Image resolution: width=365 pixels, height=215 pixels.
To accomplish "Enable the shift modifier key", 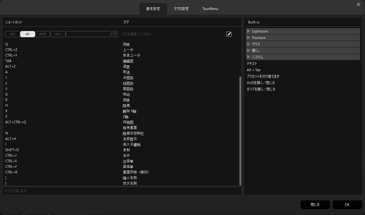I will pos(43,34).
